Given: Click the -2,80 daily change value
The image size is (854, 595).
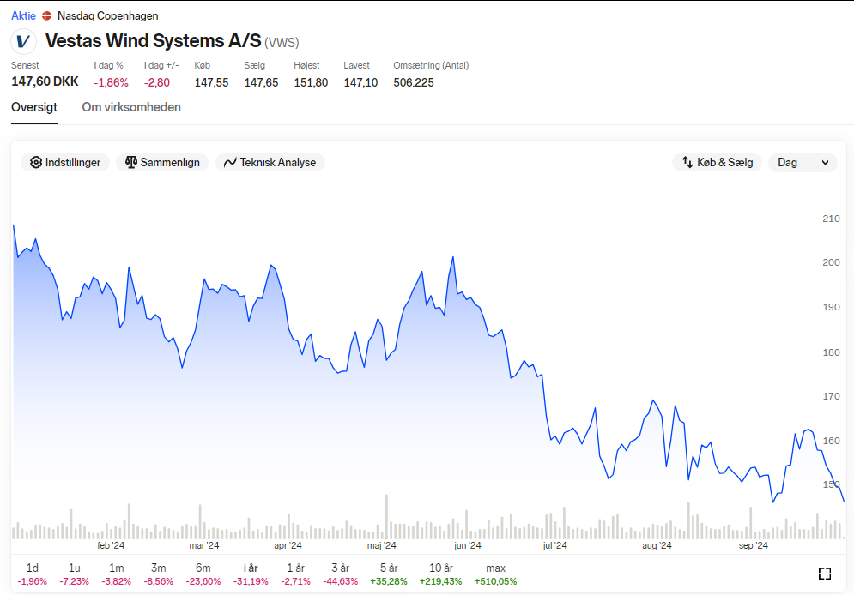Looking at the screenshot, I should (x=157, y=82).
